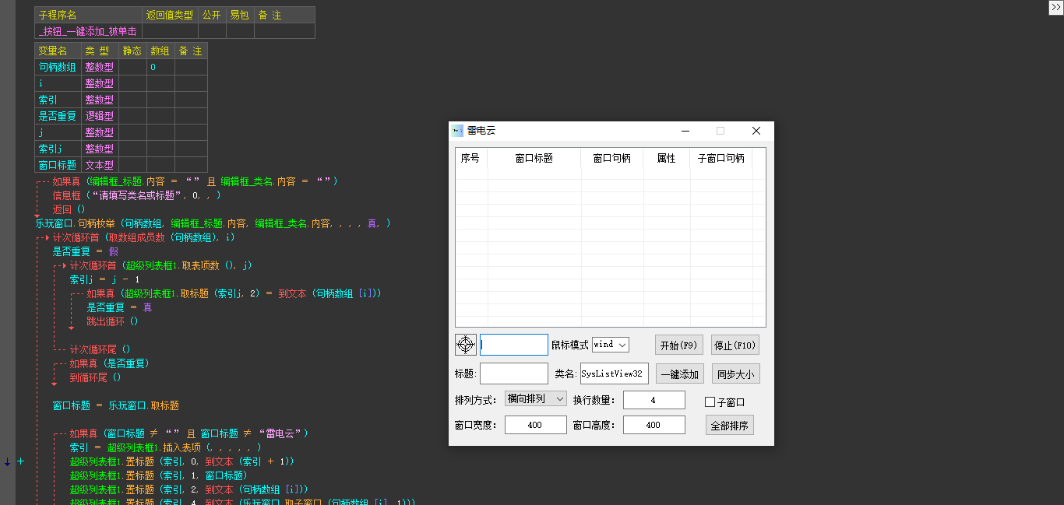Enable the 子窗口 checkbox

pyautogui.click(x=710, y=402)
